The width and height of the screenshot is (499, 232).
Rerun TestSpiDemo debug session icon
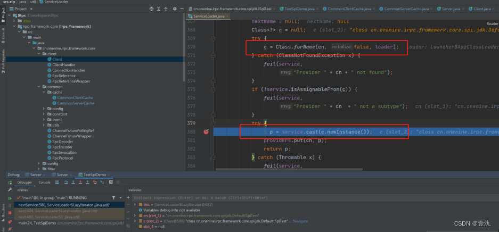(x=10, y=183)
